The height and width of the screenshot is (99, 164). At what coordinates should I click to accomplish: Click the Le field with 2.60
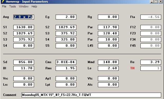pyautogui.click(x=108, y=68)
